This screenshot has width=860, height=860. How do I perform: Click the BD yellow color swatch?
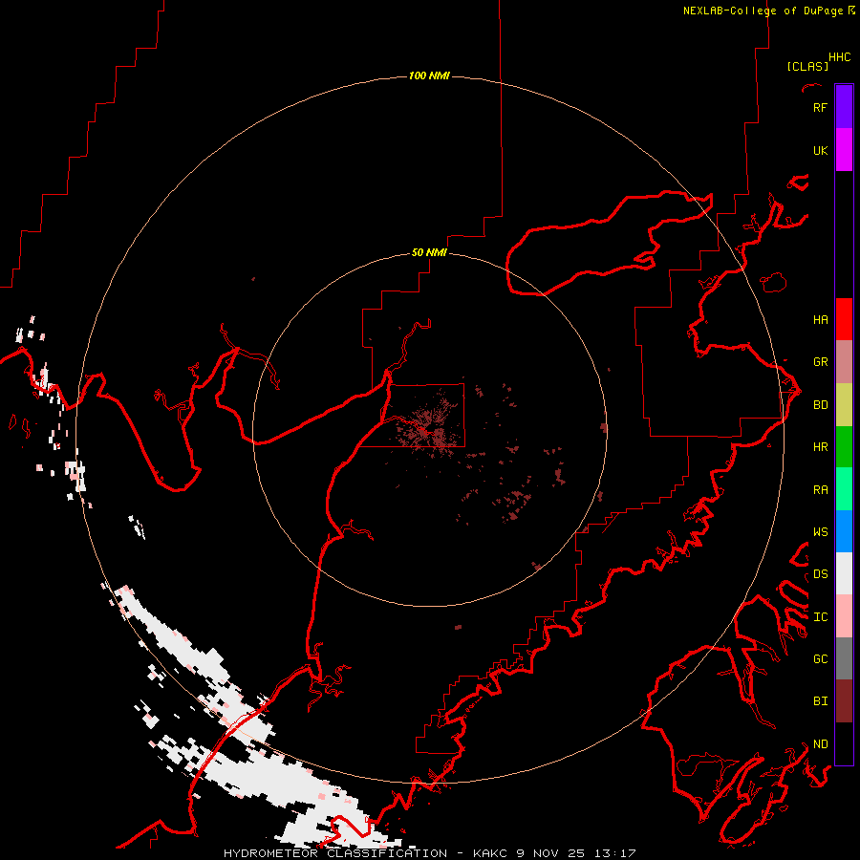(x=844, y=405)
